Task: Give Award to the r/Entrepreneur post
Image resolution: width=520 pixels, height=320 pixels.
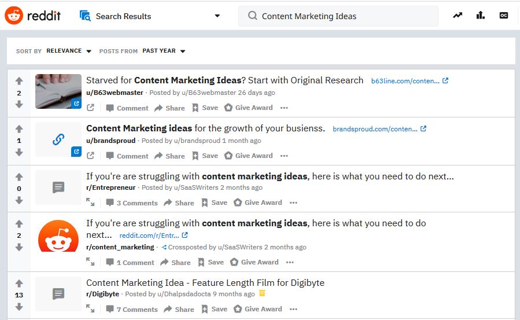Action: point(257,203)
